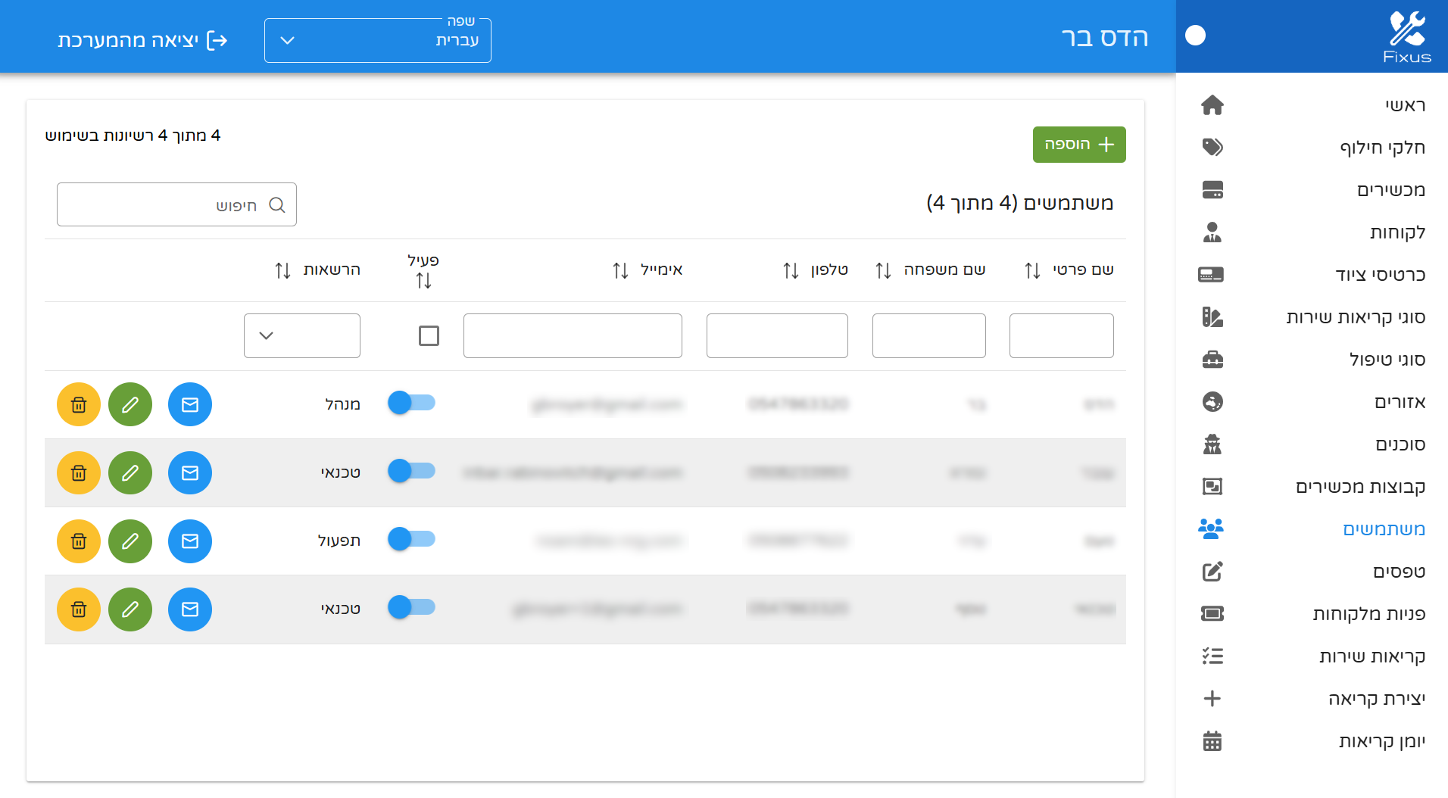
Task: Click the חלקי חילוף tag icon
Action: pos(1212,147)
